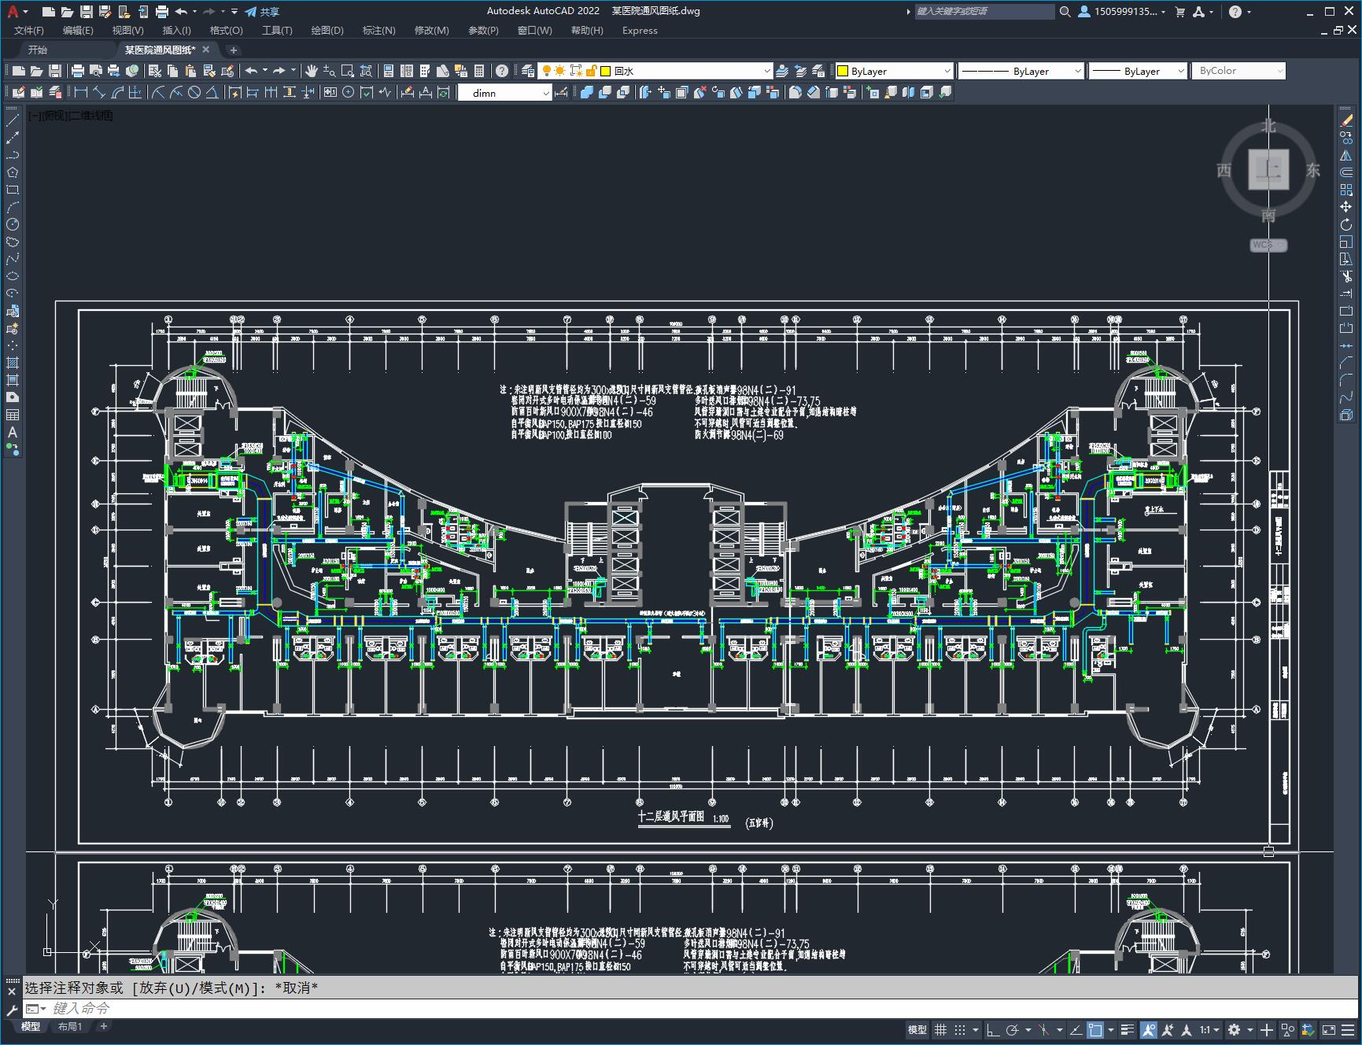Toggle snap mode dots in status bar
The height and width of the screenshot is (1045, 1362).
pos(959,1029)
